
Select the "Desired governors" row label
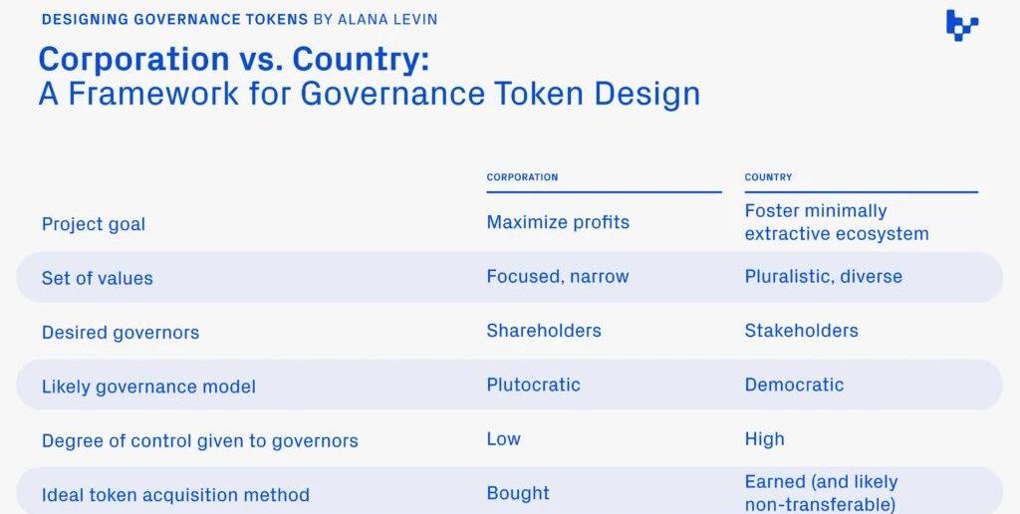121,333
